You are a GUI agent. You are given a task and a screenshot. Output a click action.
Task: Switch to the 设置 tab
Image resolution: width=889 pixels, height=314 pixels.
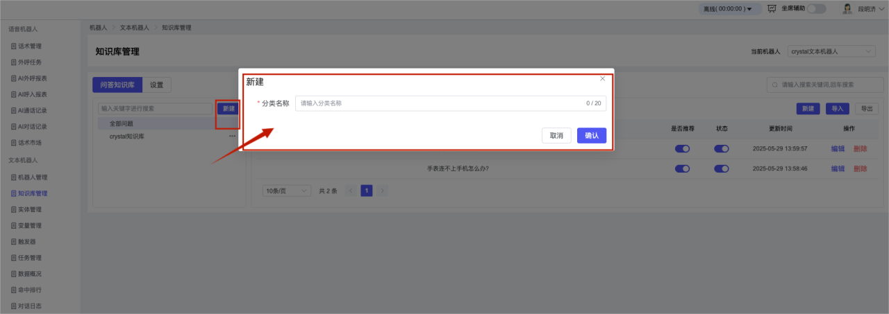pyautogui.click(x=156, y=85)
